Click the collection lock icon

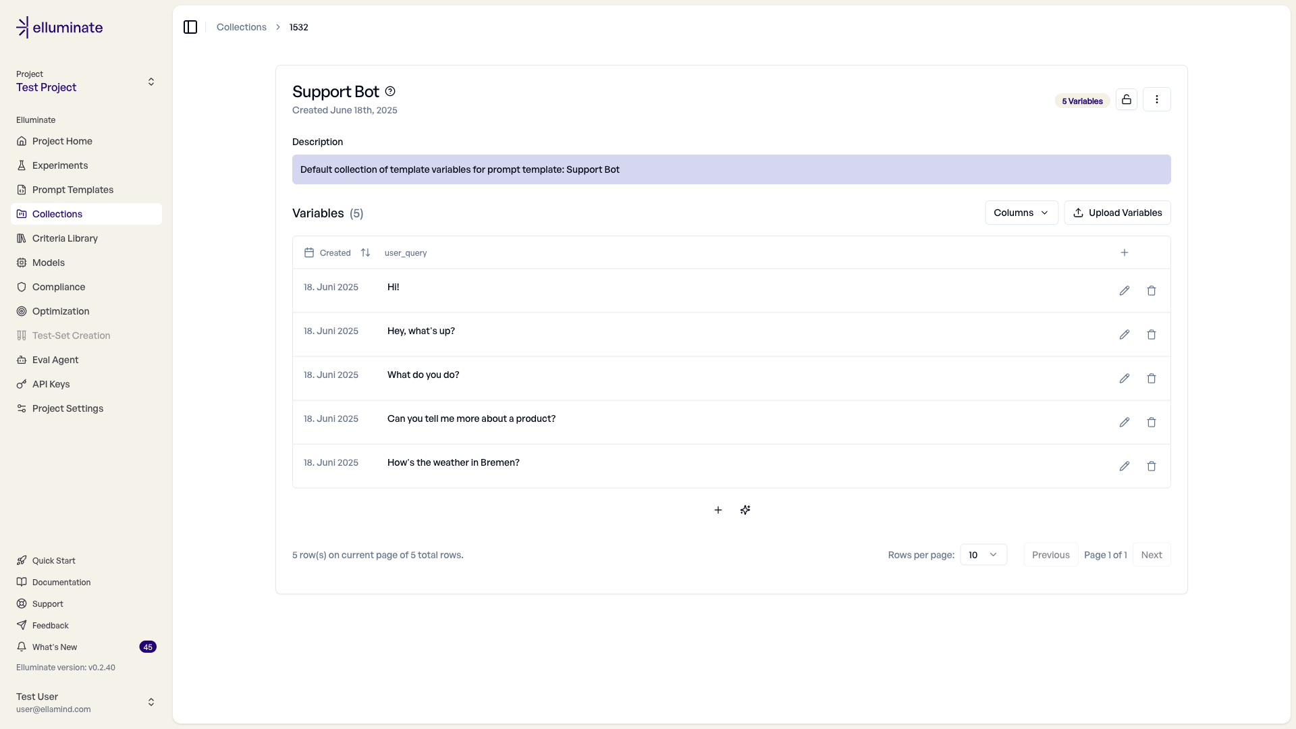point(1126,100)
